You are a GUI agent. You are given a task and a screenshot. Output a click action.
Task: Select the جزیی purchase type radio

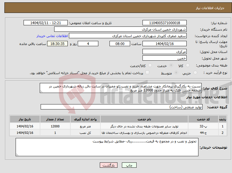[x=195, y=73]
